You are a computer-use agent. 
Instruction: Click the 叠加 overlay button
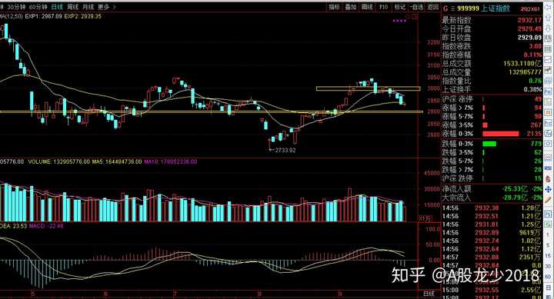(x=351, y=7)
